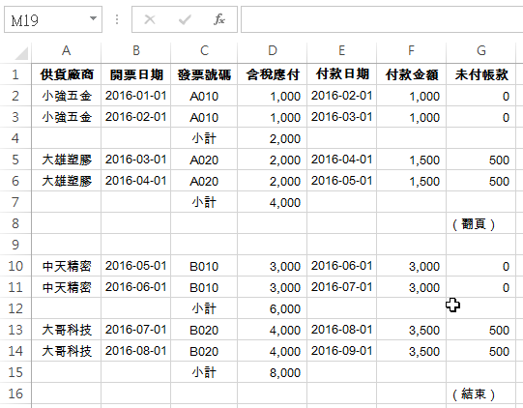Click cell A020 in row 6
The image size is (523, 408).
coord(204,181)
